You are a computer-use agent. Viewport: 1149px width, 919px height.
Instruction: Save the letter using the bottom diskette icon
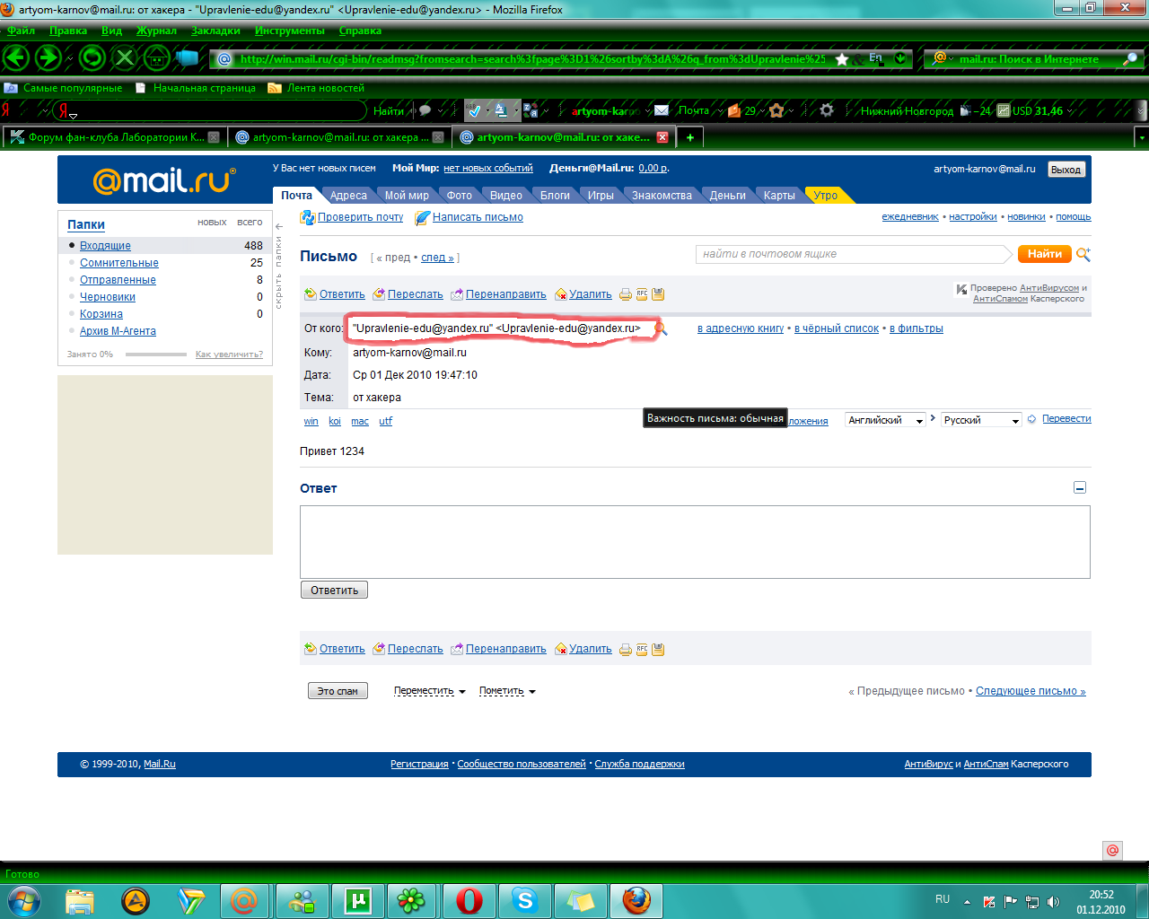click(x=658, y=649)
